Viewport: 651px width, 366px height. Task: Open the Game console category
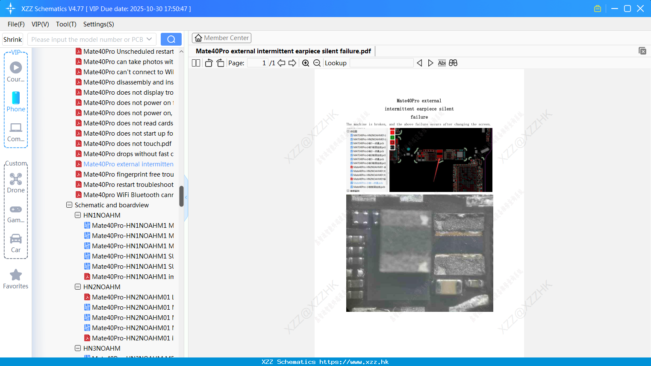16,213
